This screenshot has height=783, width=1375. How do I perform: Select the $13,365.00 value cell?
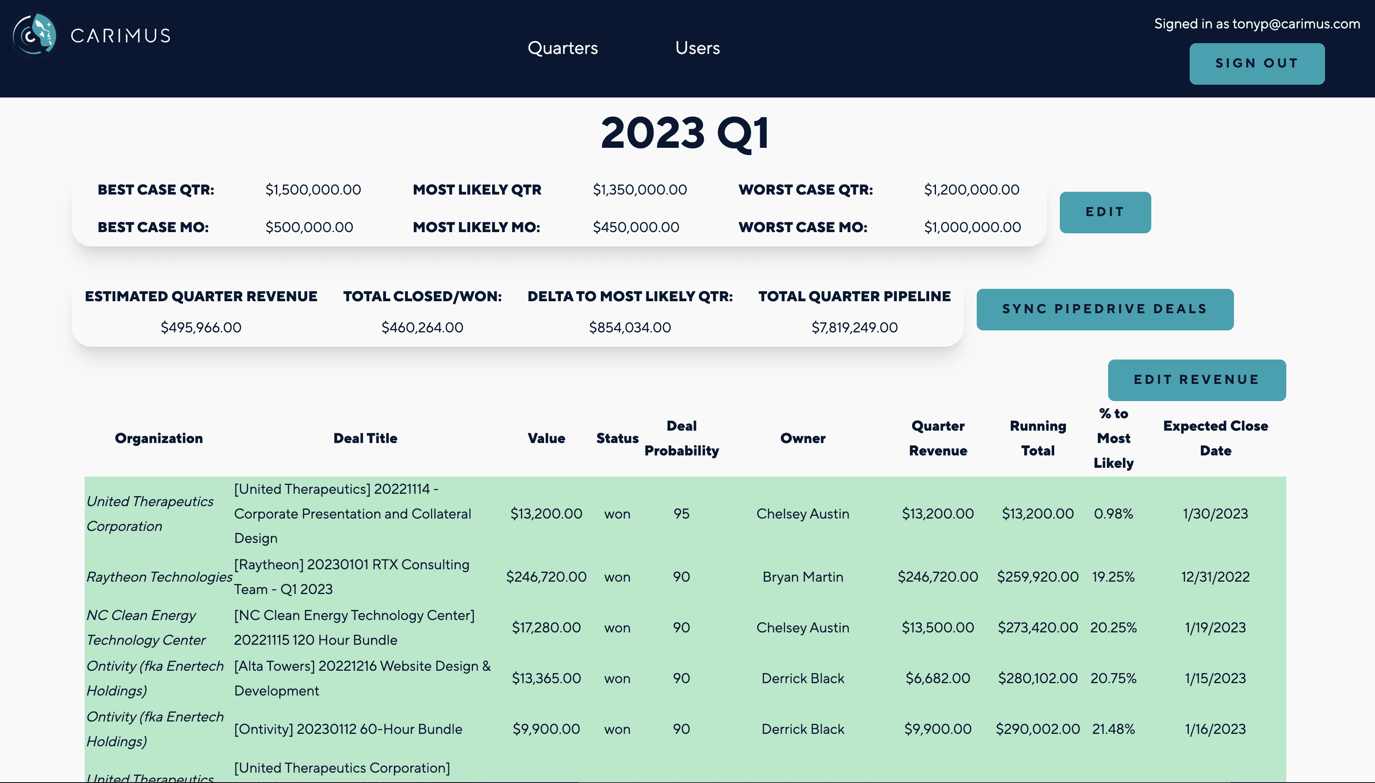[546, 678]
